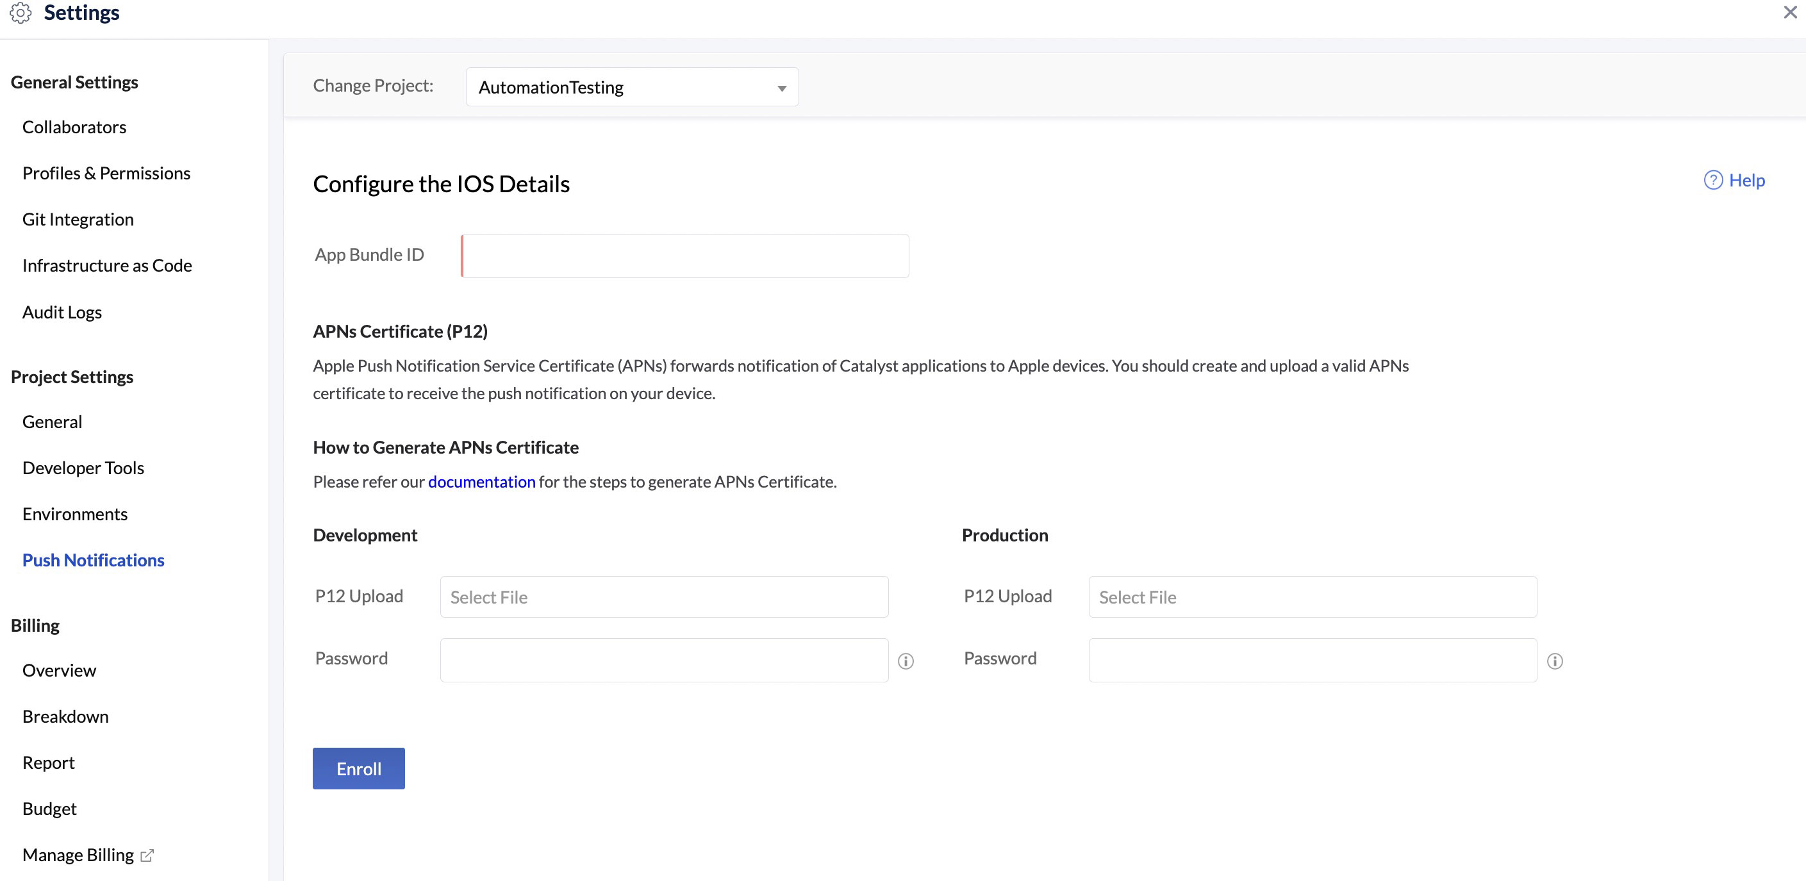Click the Help question mark icon
Image resolution: width=1806 pixels, height=881 pixels.
tap(1713, 180)
